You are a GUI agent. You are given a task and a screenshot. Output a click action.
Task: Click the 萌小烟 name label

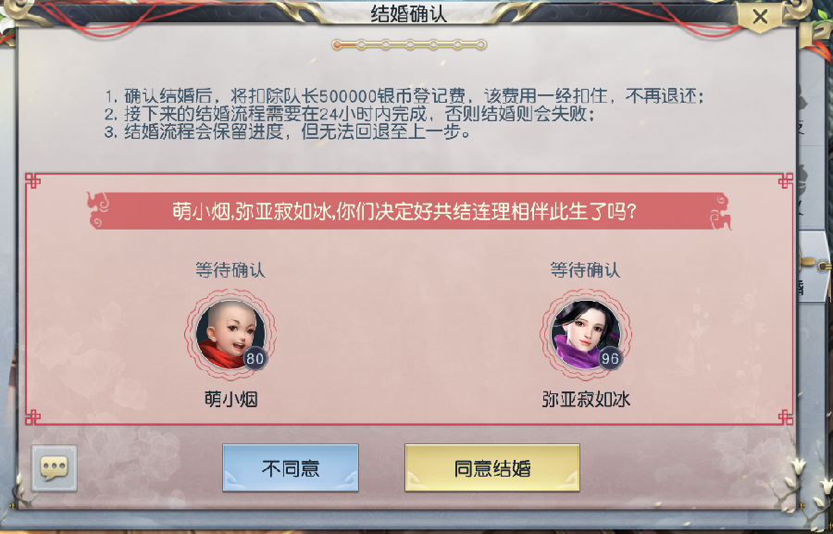231,400
